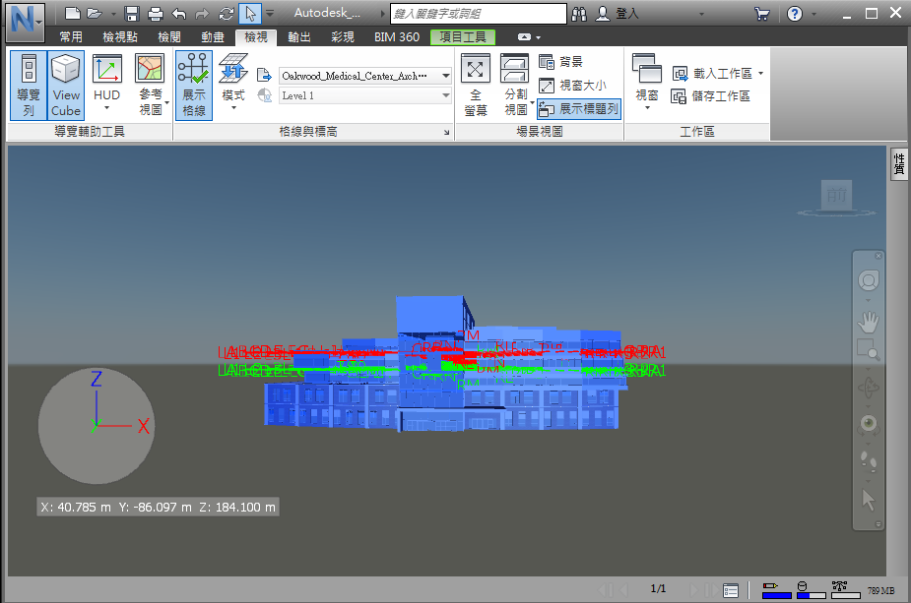911x603 pixels.
Task: Open the 性質 properties side panel tab
Action: tap(899, 163)
